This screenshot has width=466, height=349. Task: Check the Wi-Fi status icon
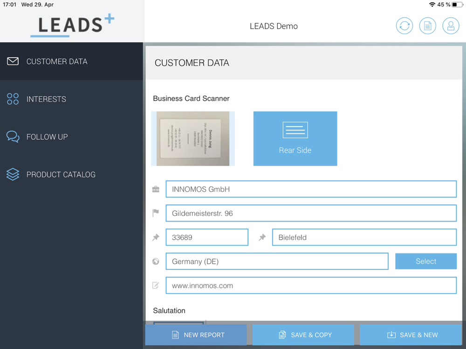pos(432,5)
